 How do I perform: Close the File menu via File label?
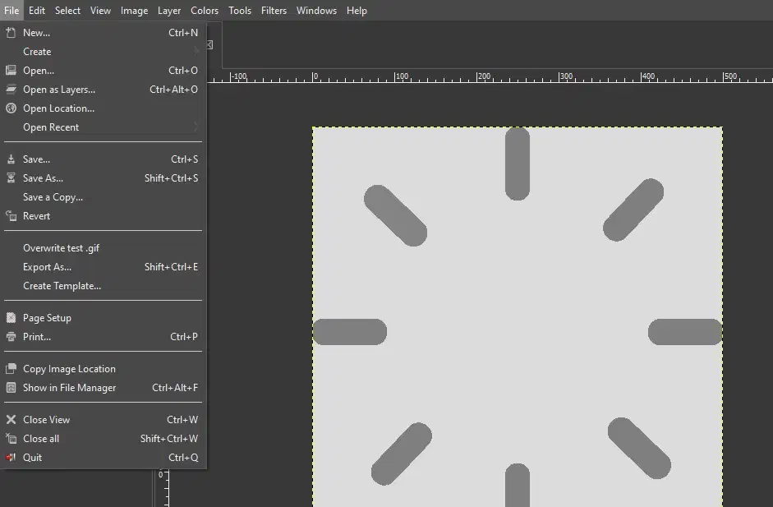pos(12,11)
